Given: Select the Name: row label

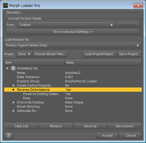Looking at the screenshot, I should tap(21, 73).
